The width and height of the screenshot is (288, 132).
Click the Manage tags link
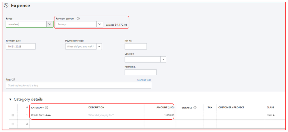coord(144,80)
